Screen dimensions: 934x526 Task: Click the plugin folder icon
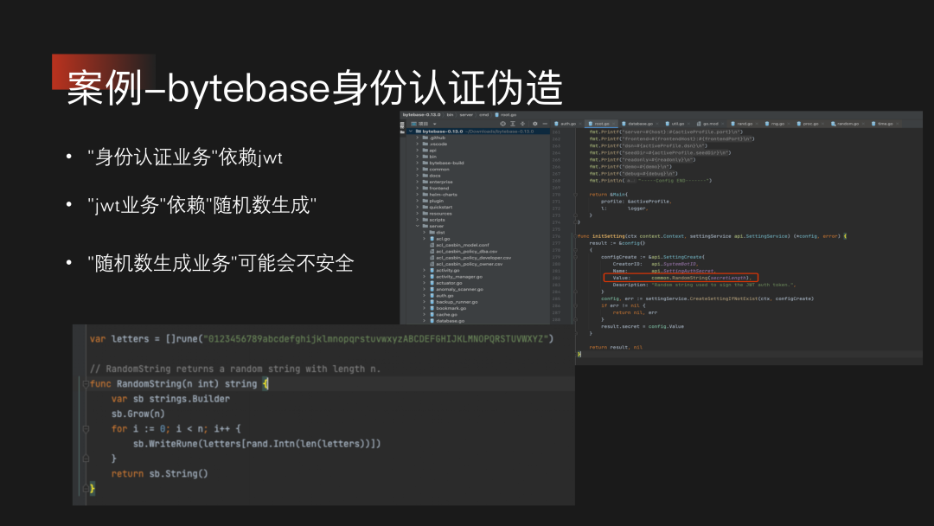pyautogui.click(x=425, y=201)
